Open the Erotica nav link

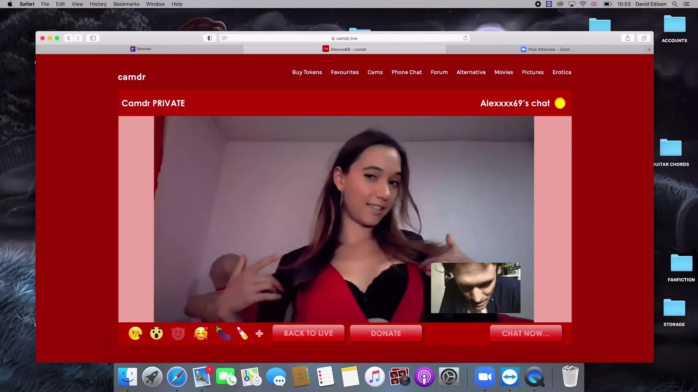(x=562, y=72)
